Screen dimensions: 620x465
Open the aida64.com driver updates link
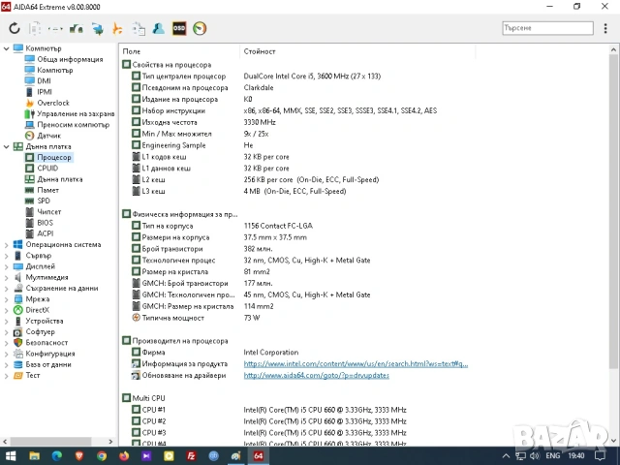(x=317, y=375)
